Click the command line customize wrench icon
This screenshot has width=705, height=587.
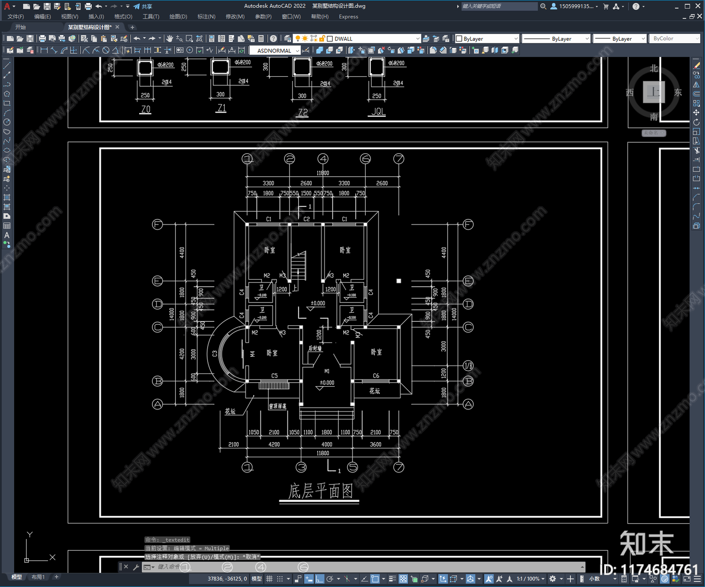click(x=136, y=567)
